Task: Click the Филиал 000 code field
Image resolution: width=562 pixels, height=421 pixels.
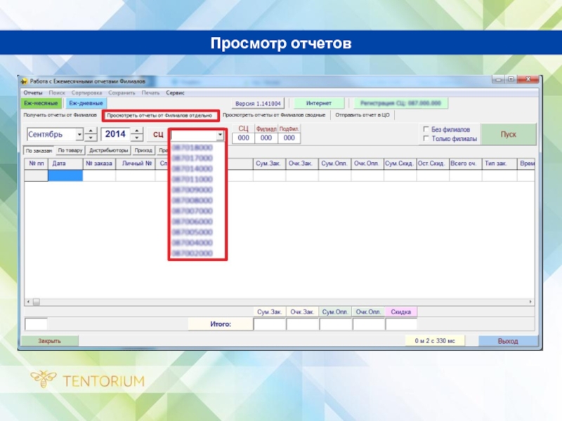Action: 266,138
